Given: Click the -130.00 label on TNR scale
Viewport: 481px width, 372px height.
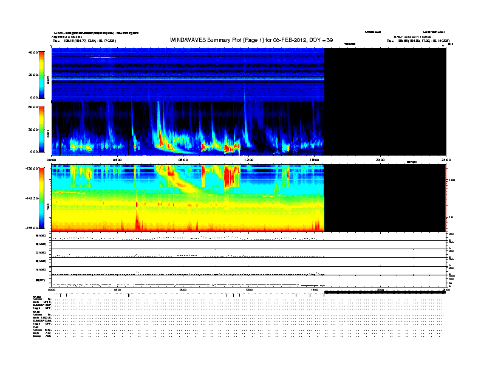Looking at the screenshot, I should click(x=32, y=168).
